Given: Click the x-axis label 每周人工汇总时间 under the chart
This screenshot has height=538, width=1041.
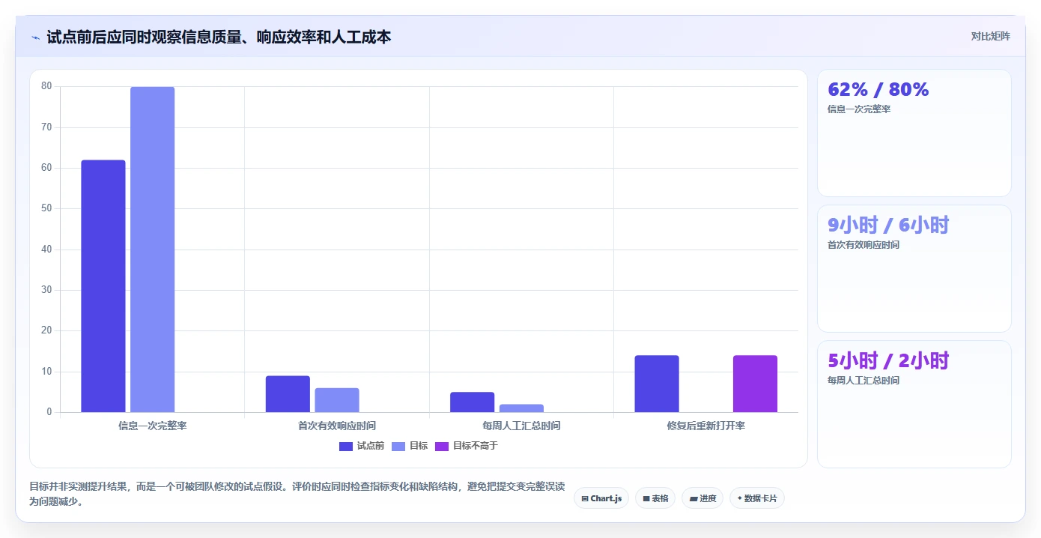Looking at the screenshot, I should (x=521, y=426).
